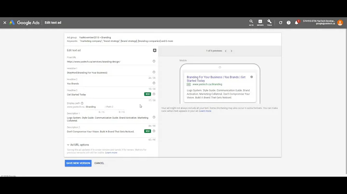Image resolution: width=347 pixels, height=194 pixels.
Task: Open the help question mark icon
Action: [289, 23]
